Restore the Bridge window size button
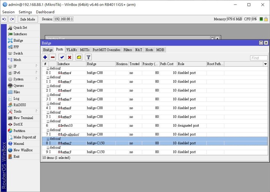The width and height of the screenshot is (270, 192). tap(261, 43)
